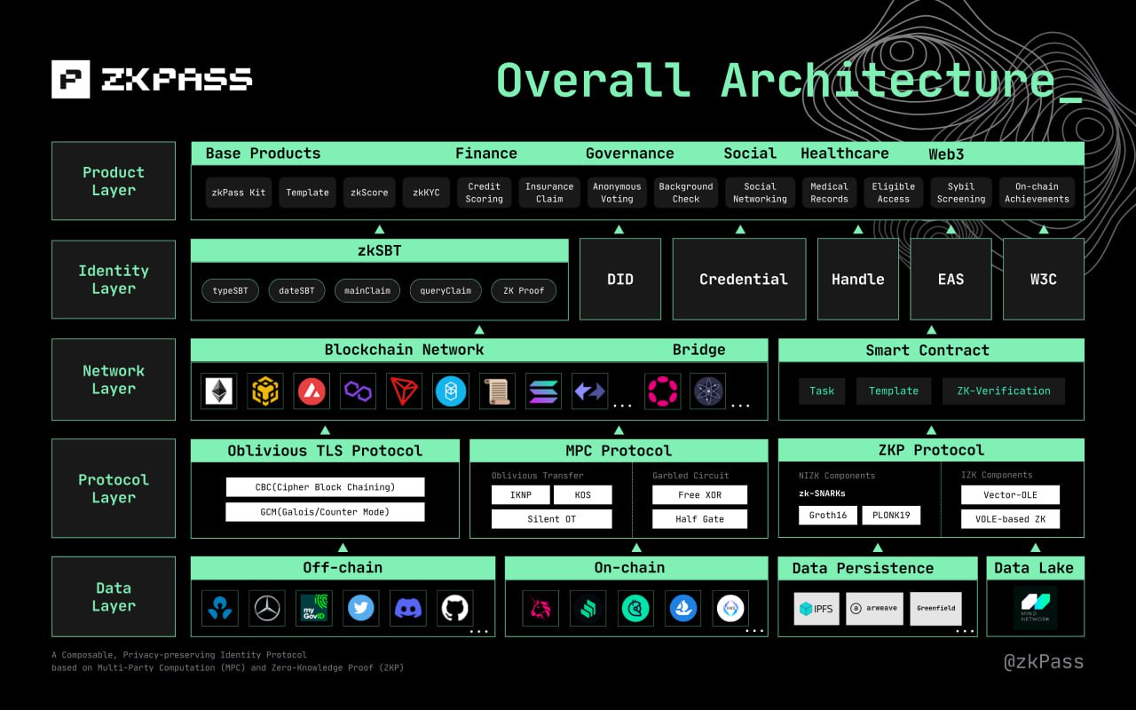Screen dimensions: 1136x710
Task: Select the BNB Chain icon
Action: point(265,390)
